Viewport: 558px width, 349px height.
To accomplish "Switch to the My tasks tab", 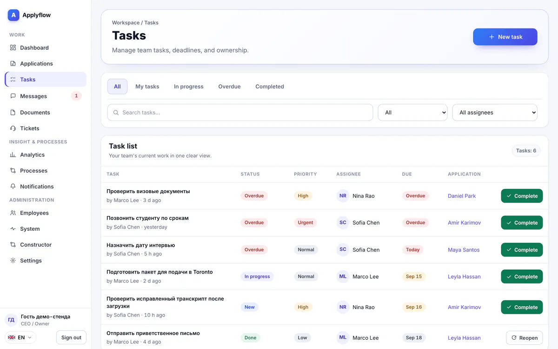I will 147,87.
